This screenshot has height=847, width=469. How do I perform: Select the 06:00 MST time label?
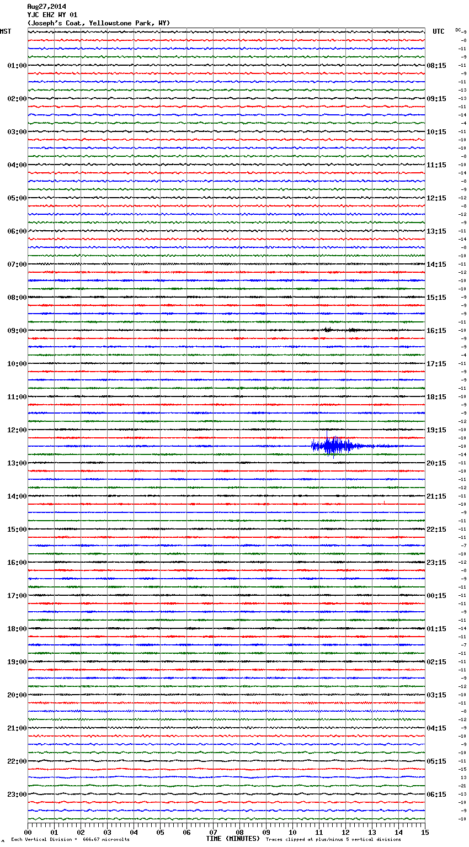pos(17,231)
